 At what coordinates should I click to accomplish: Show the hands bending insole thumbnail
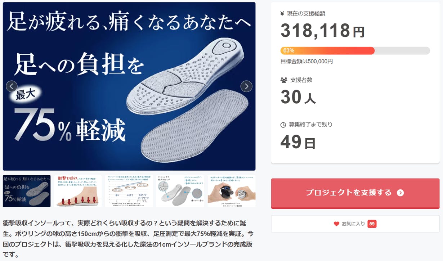[232, 191]
